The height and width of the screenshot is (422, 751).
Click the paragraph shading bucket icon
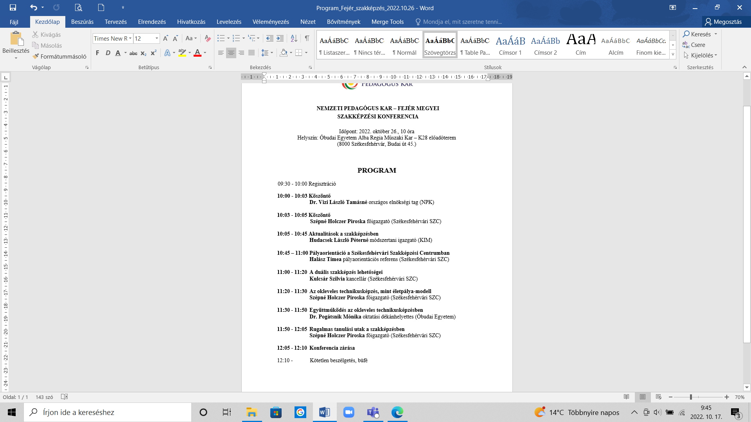[x=284, y=53]
